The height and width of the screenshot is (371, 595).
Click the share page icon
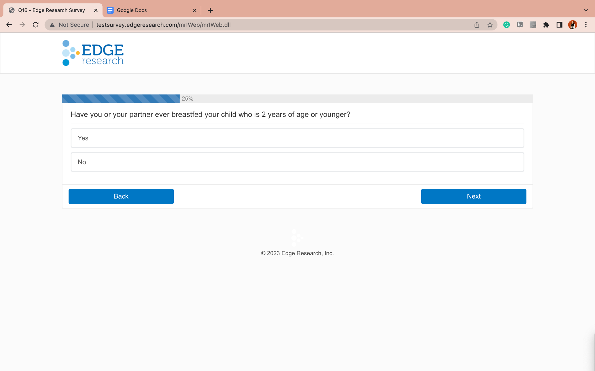[476, 25]
